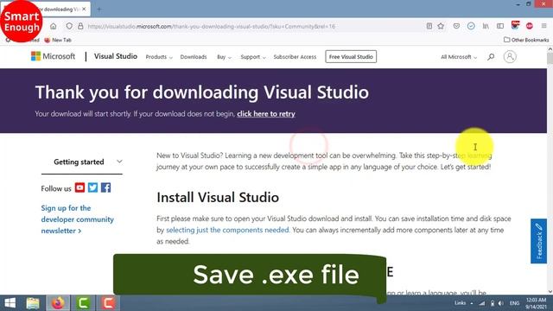Switch to Firefox in the taskbar
Screen dimensions: 553x311
[58, 303]
